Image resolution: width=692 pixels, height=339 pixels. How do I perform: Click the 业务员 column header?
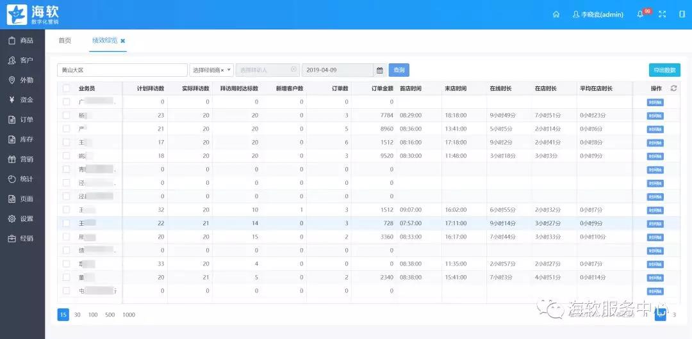[x=86, y=89]
